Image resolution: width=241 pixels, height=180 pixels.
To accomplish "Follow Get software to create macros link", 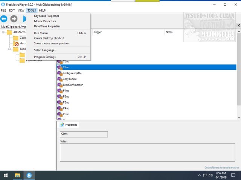I will pos(222,168).
